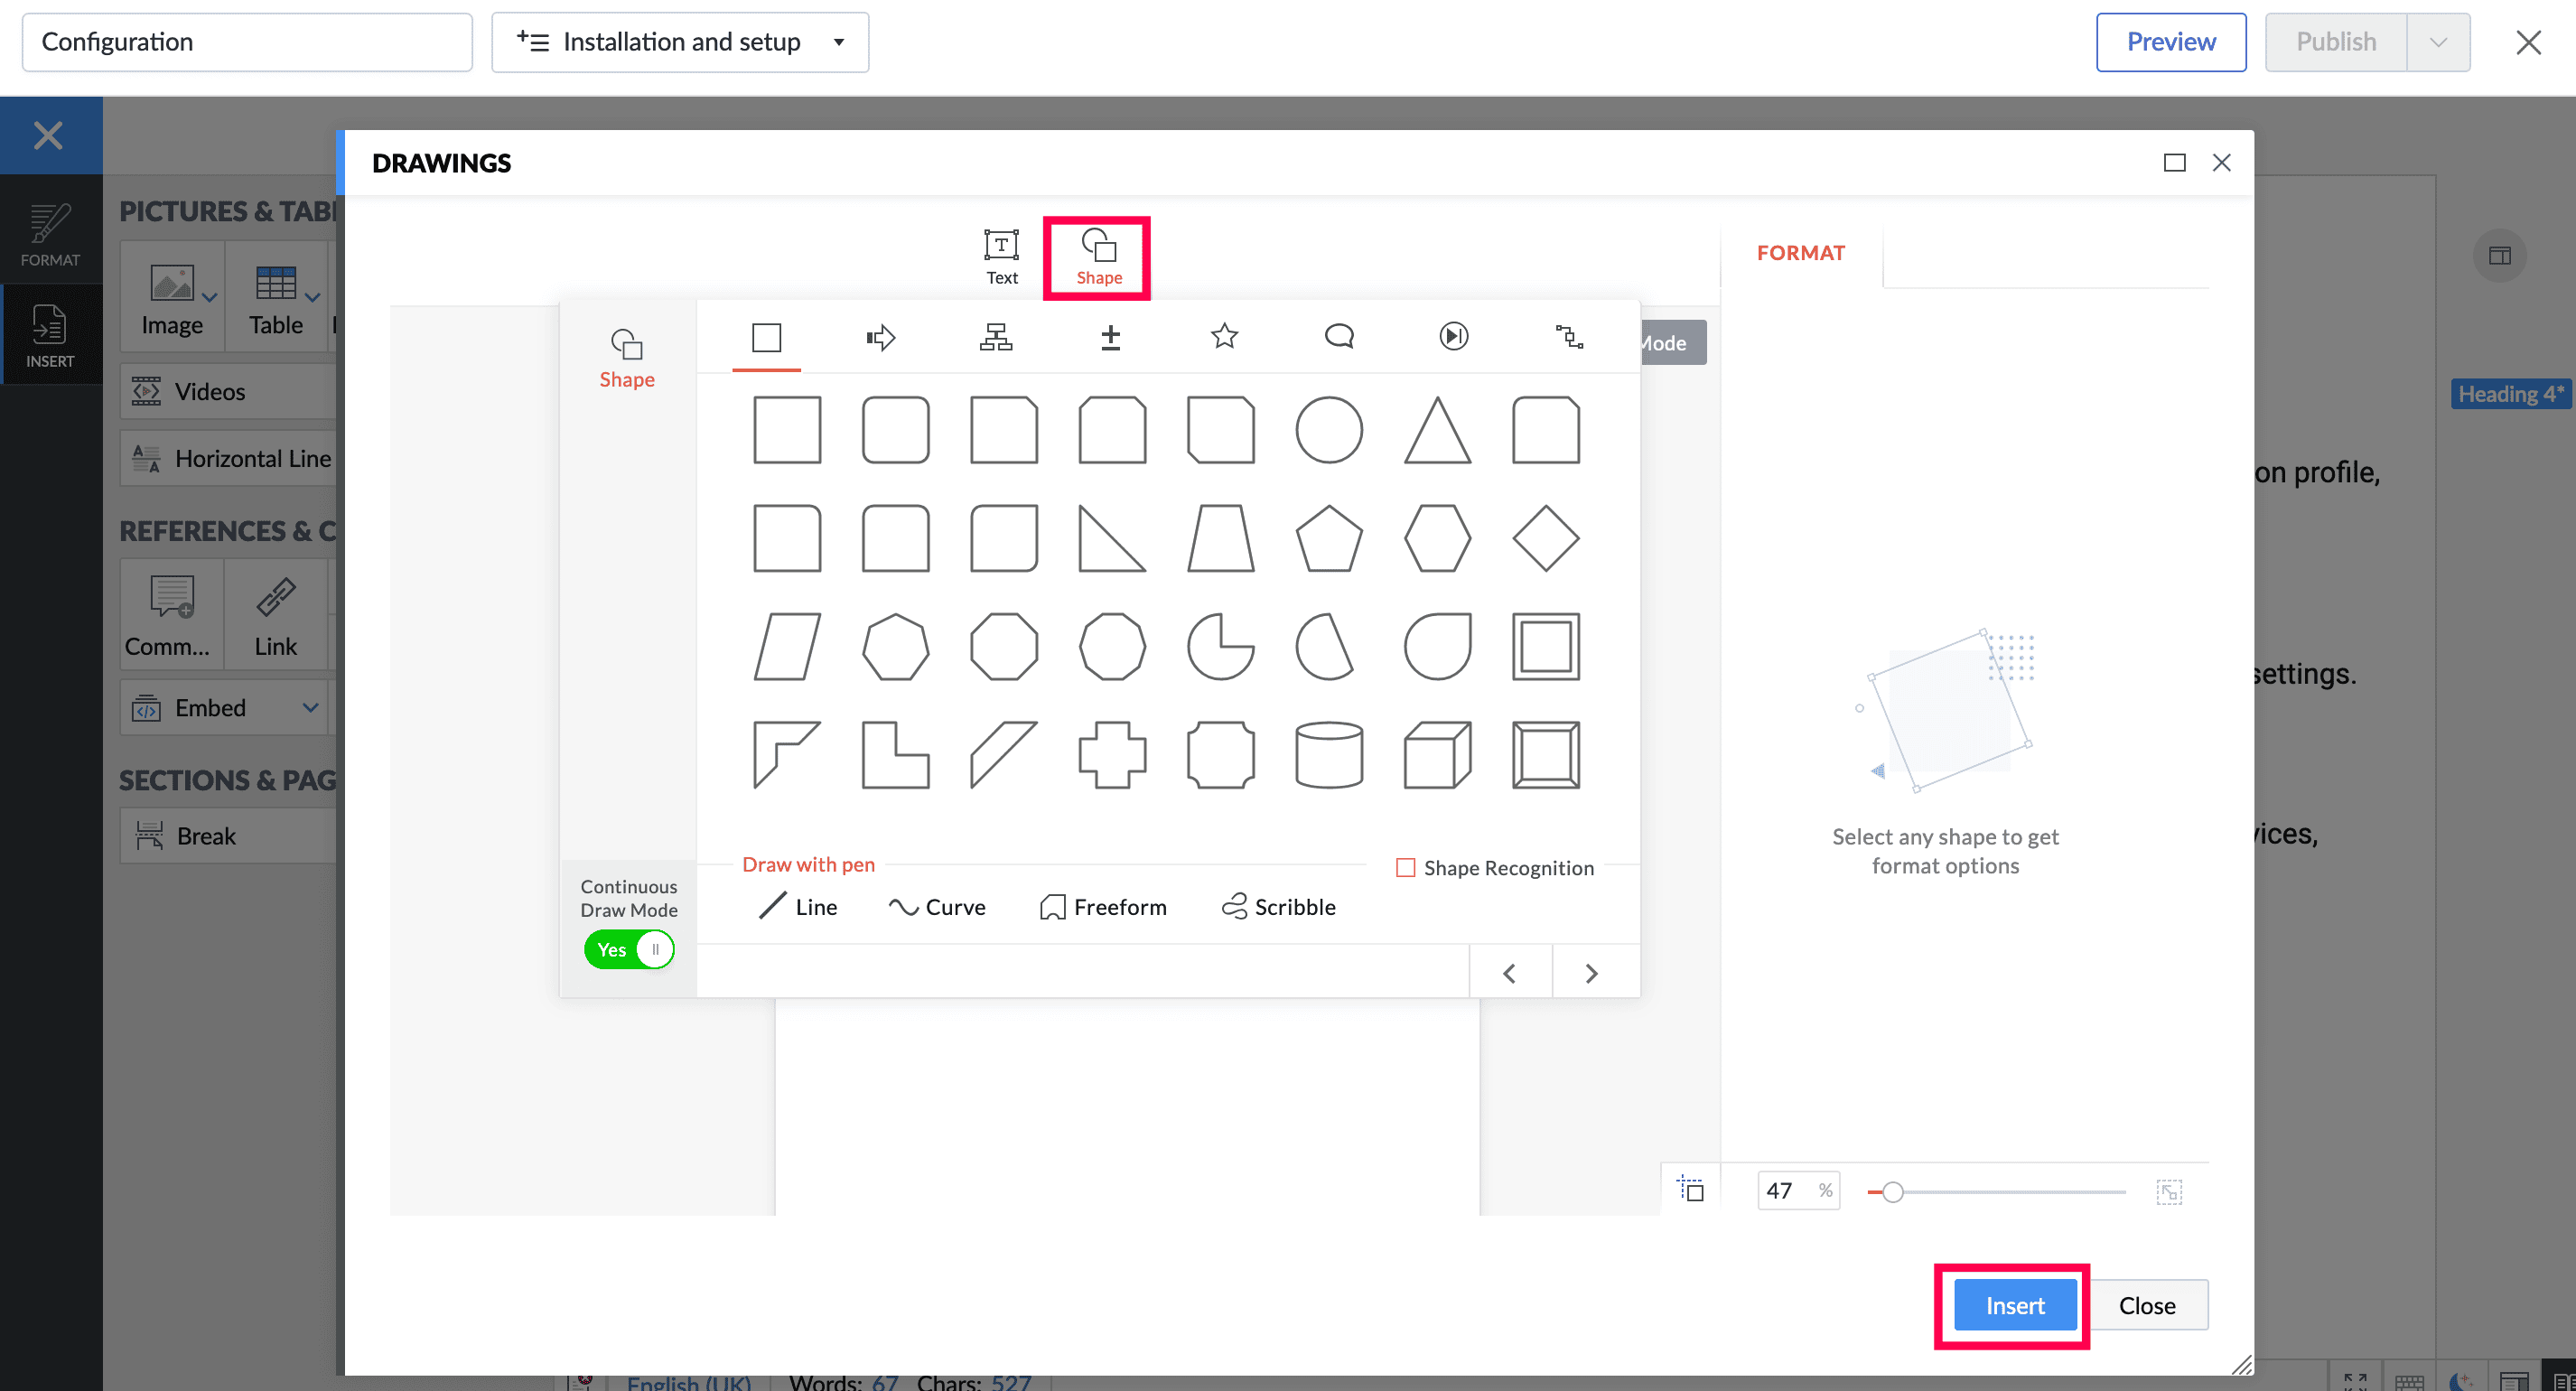This screenshot has height=1391, width=2576.
Task: Select the cylinder shape
Action: coord(1328,755)
